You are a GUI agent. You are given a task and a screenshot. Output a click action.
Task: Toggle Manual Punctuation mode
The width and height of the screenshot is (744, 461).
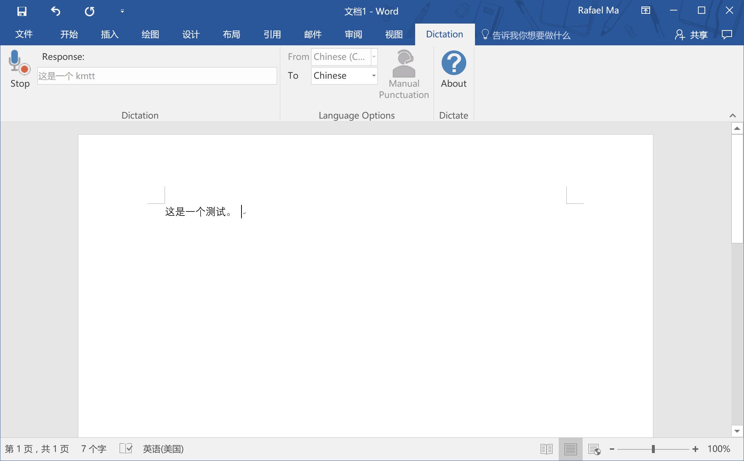click(x=404, y=74)
